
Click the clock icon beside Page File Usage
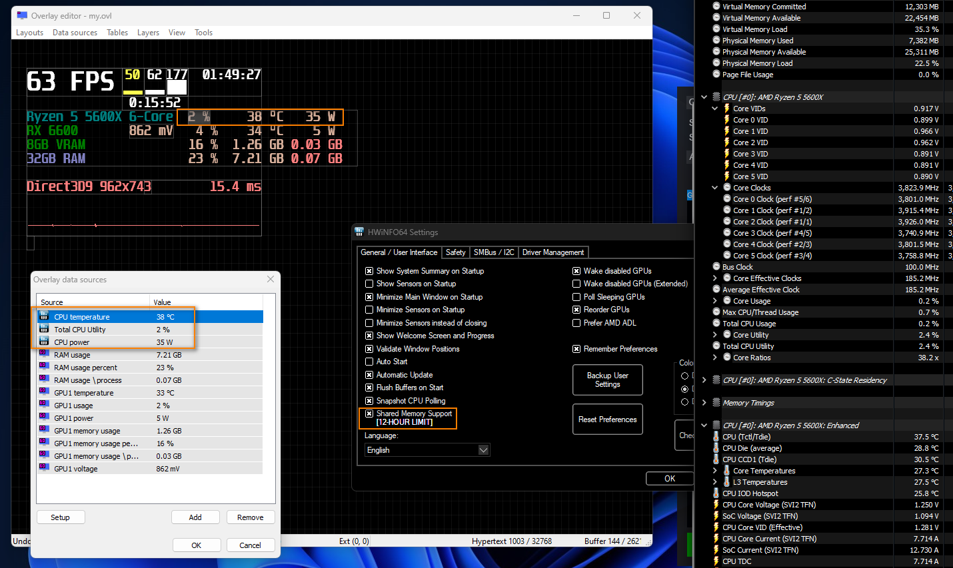pyautogui.click(x=716, y=74)
